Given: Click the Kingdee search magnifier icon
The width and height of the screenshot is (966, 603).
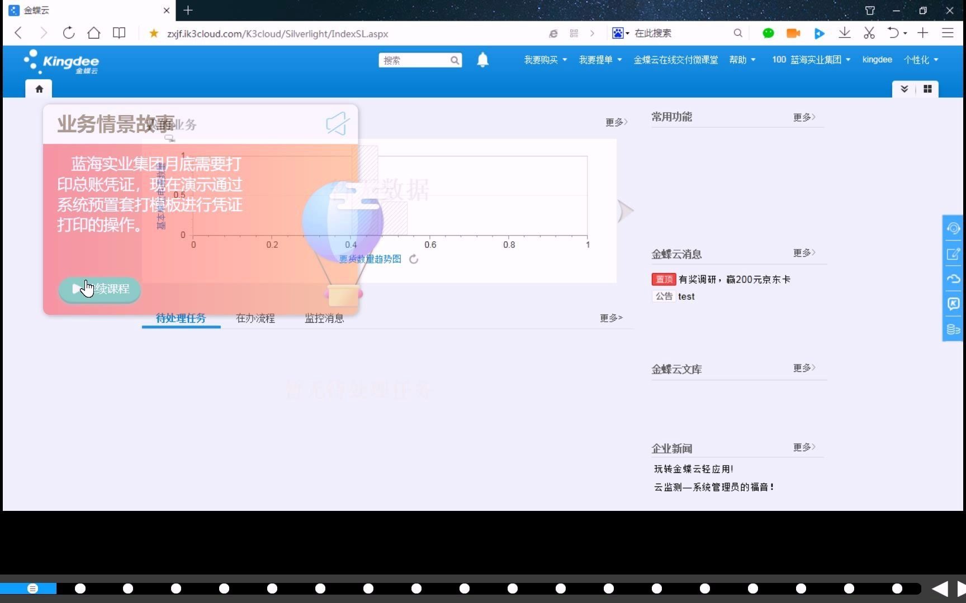Looking at the screenshot, I should (455, 60).
